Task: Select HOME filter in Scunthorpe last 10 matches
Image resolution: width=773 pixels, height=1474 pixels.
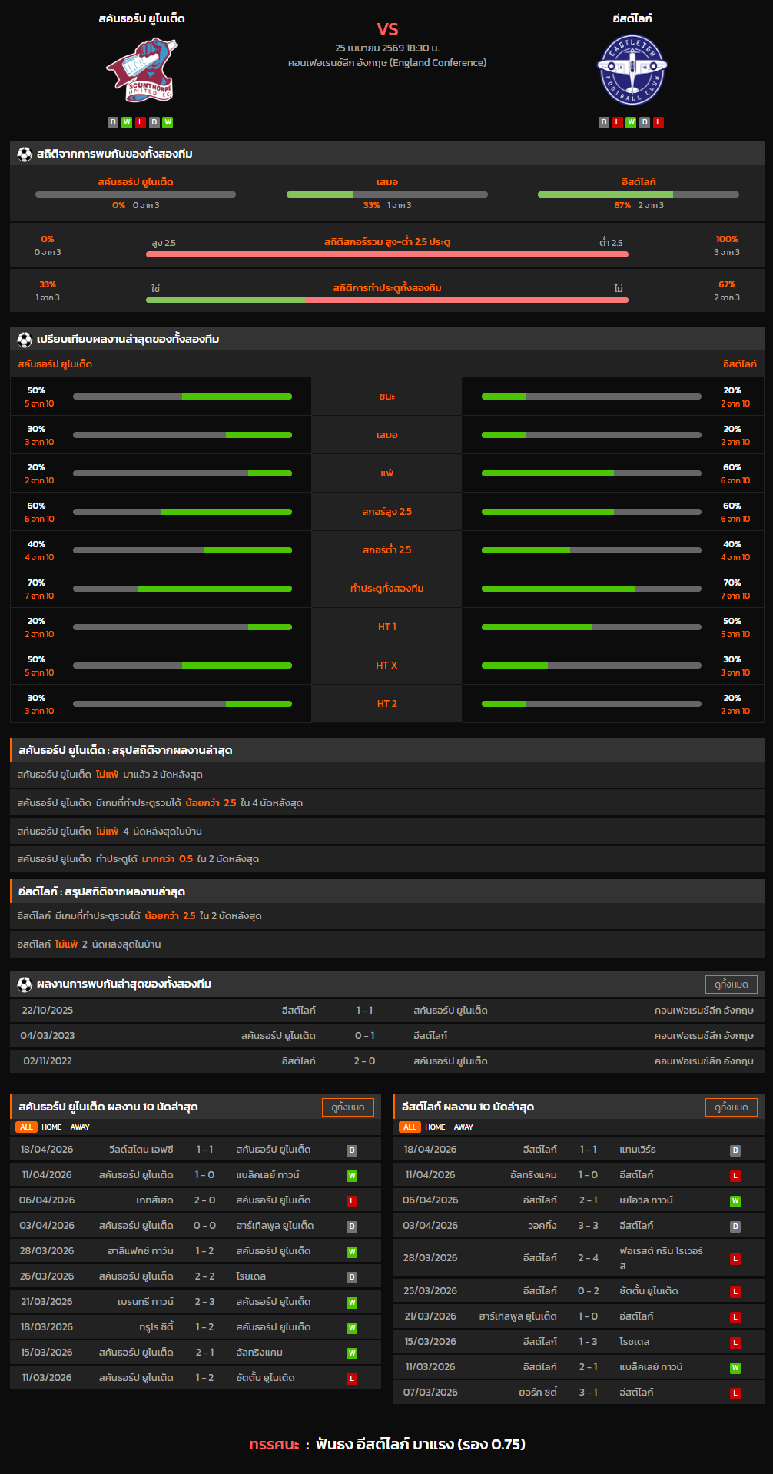Action: [51, 1127]
